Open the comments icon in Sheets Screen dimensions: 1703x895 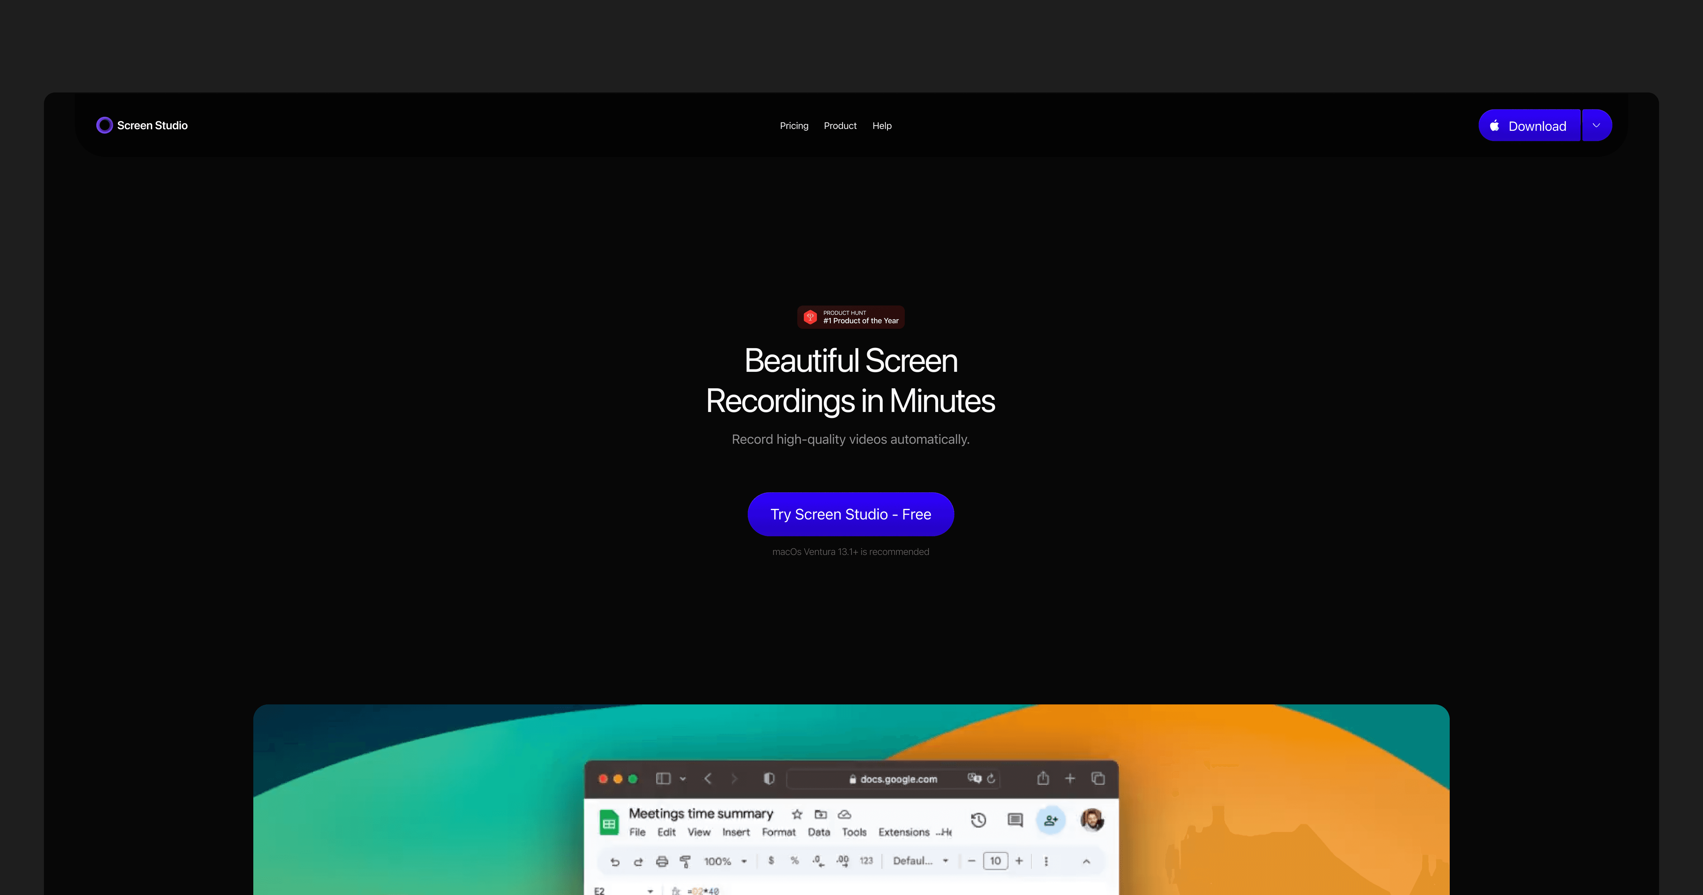point(1015,820)
